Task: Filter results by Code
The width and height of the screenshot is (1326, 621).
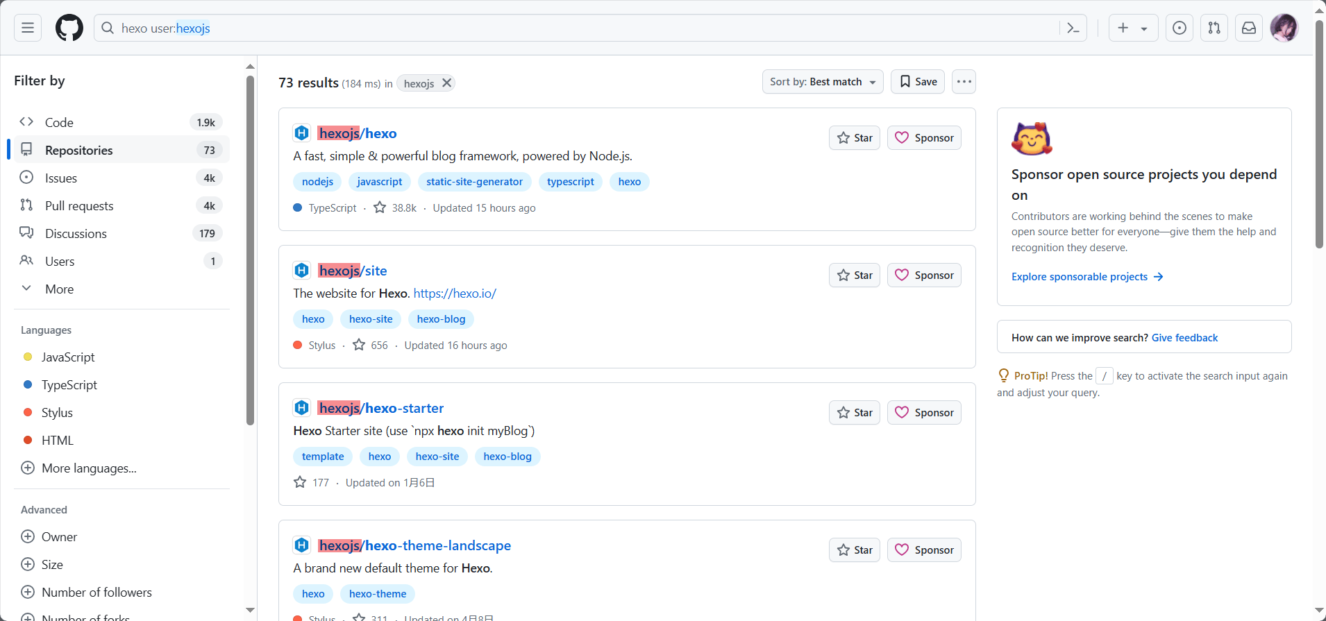Action: 59,123
